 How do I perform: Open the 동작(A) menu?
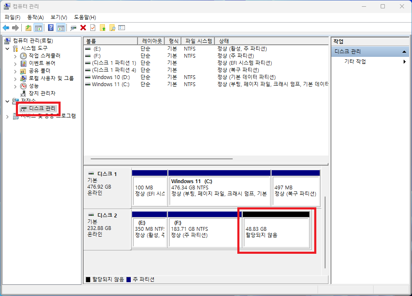tap(35, 17)
